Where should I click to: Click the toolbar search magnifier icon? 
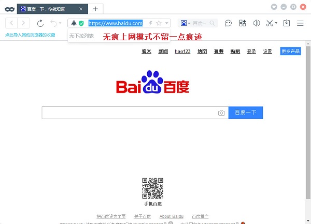pyautogui.click(x=212, y=23)
